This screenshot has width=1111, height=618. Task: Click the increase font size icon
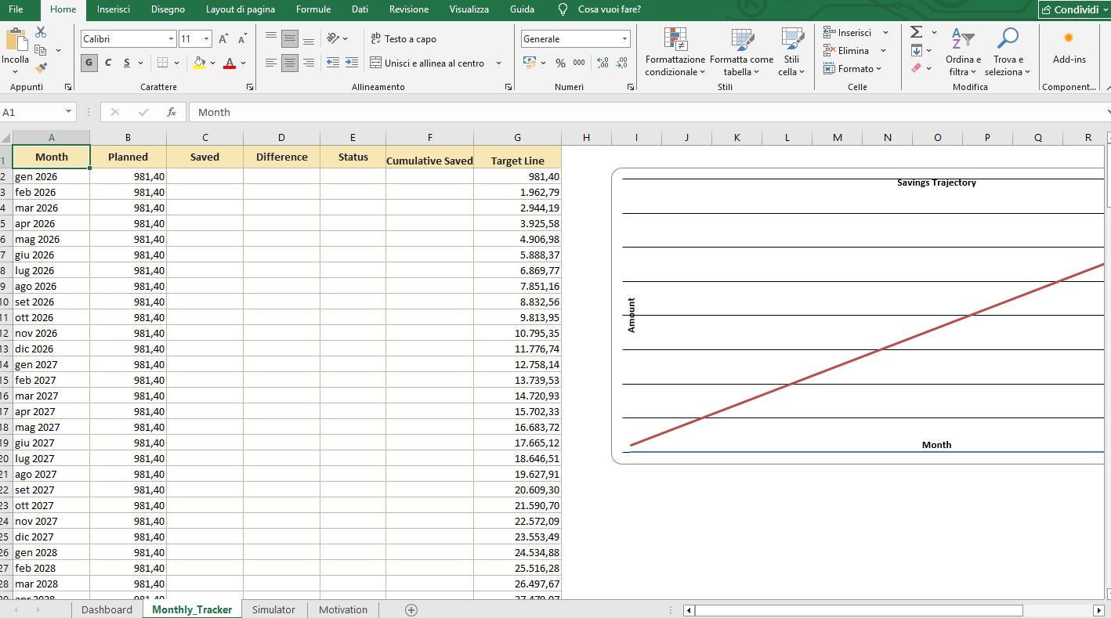pyautogui.click(x=223, y=38)
